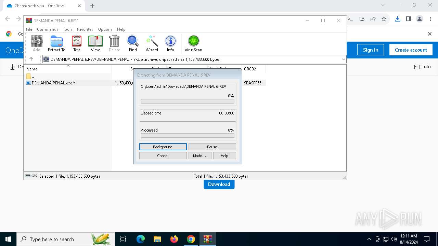Click the Processed progress bar
This screenshot has height=246, width=438.
tap(188, 136)
